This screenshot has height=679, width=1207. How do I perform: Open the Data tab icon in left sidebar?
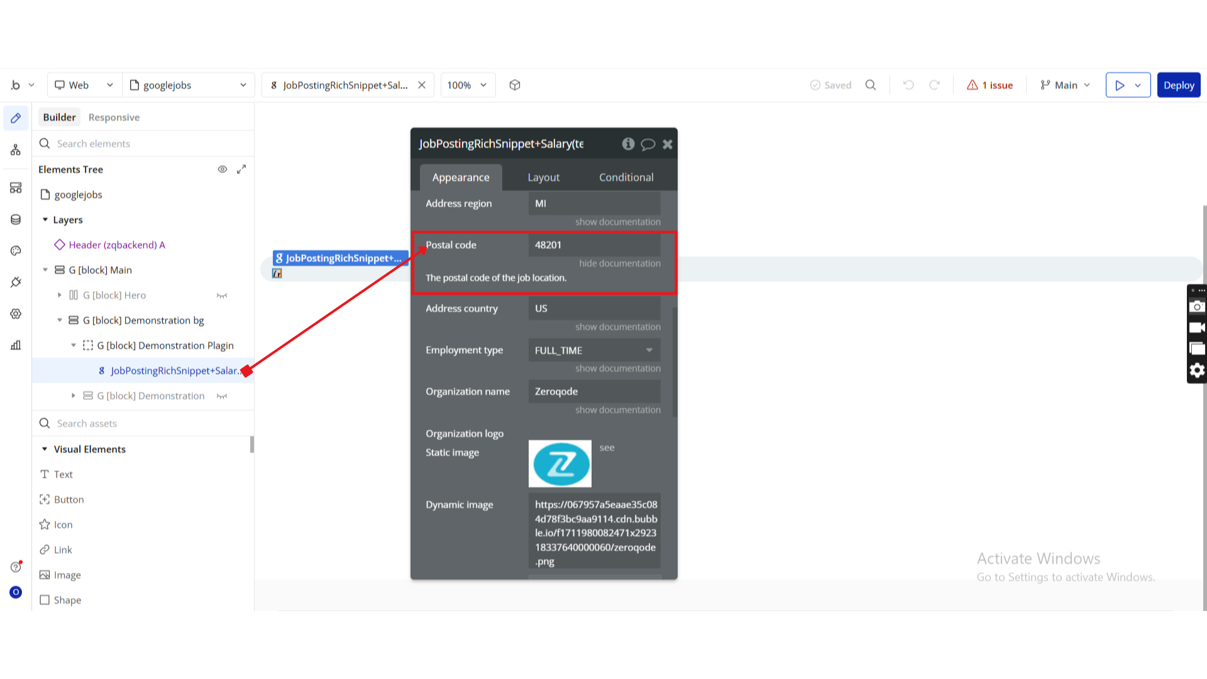(x=16, y=219)
